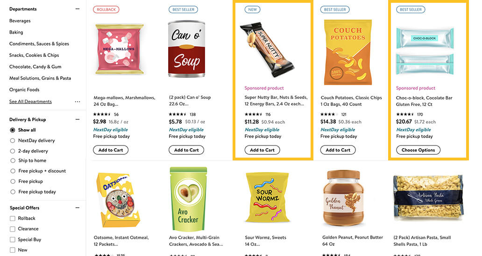
Task: Collapse the Special Offers section
Action: click(78, 208)
